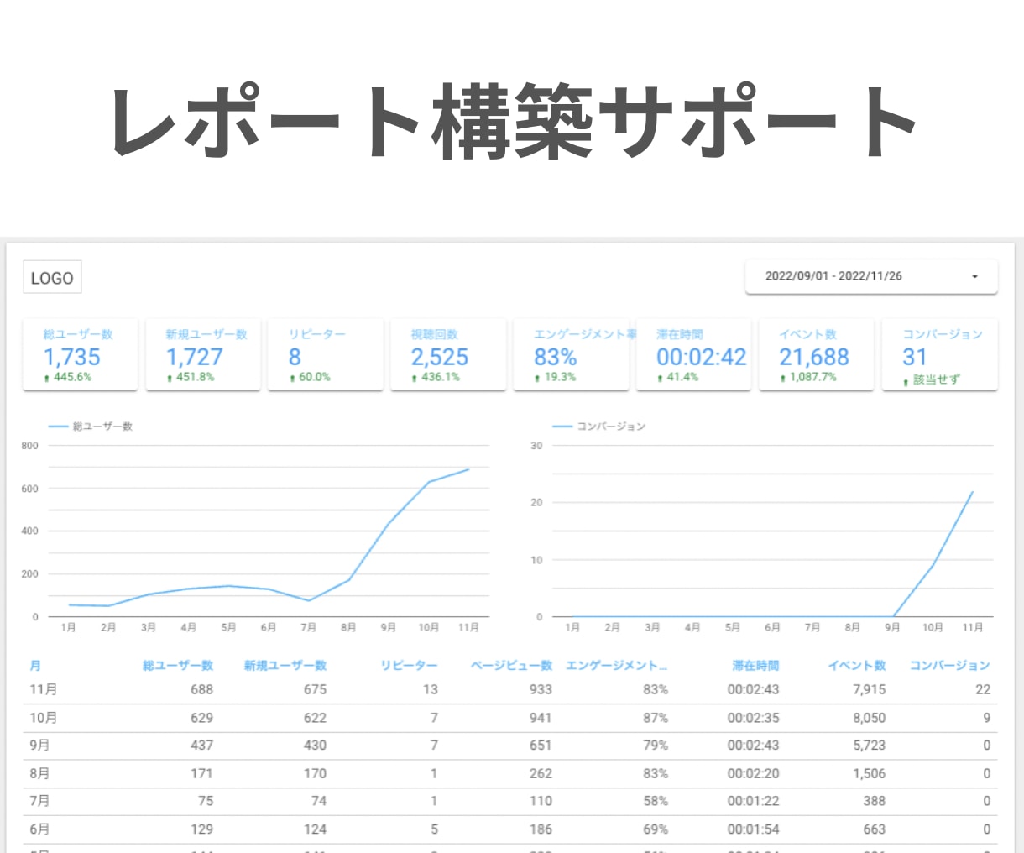Select the 6月 row label in table
1024x853 pixels.
[39, 829]
